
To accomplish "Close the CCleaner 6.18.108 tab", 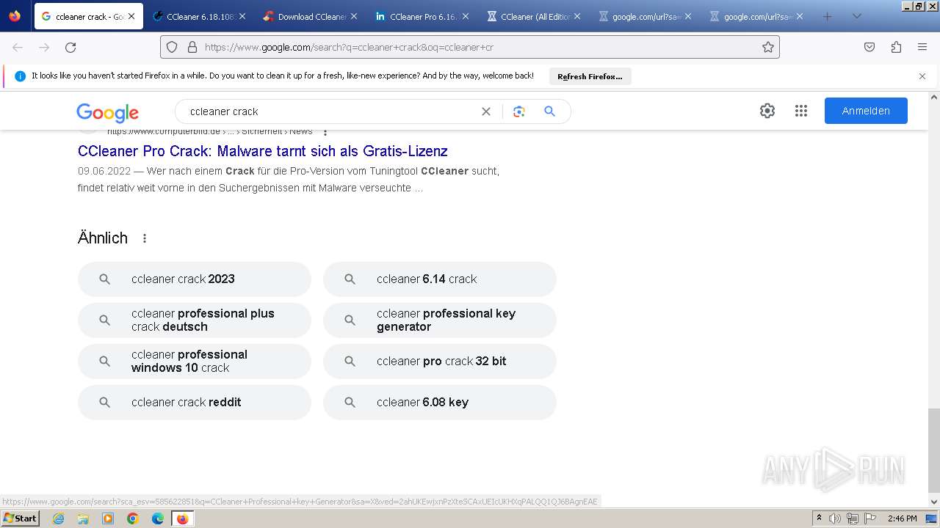I will (242, 16).
